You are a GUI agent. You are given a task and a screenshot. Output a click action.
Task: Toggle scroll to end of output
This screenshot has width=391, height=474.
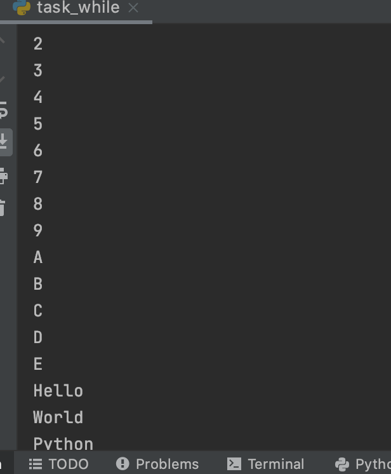click(4, 142)
